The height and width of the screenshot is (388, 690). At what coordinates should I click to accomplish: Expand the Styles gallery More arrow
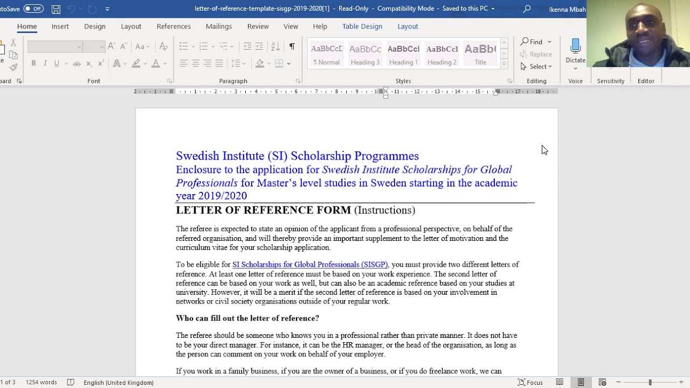504,64
